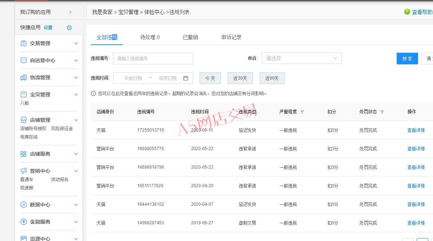Open 店铺账号授权 sidebar link
Screen dimensions: 433x241
click(33, 129)
